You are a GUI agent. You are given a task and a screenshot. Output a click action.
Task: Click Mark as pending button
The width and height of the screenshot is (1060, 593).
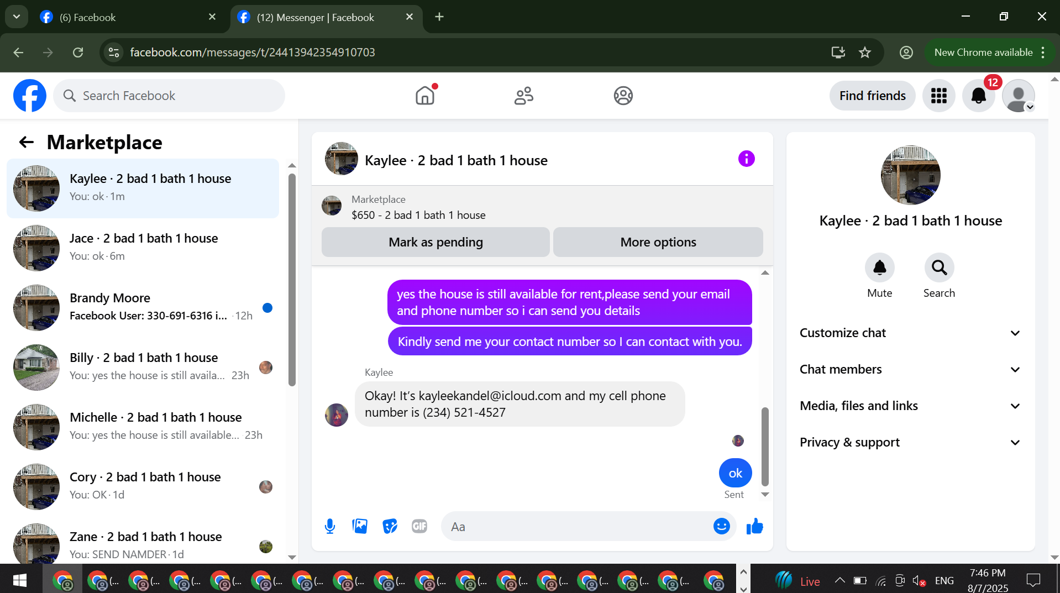click(435, 242)
